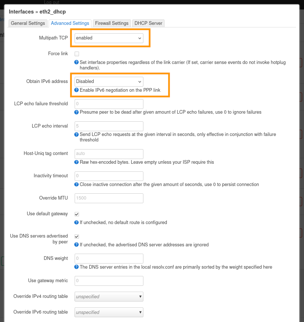Enable the Force link checkbox
The height and width of the screenshot is (322, 304).
(x=77, y=54)
